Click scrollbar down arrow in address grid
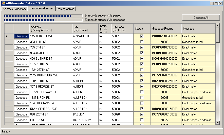224x135 pixels. click(217, 123)
